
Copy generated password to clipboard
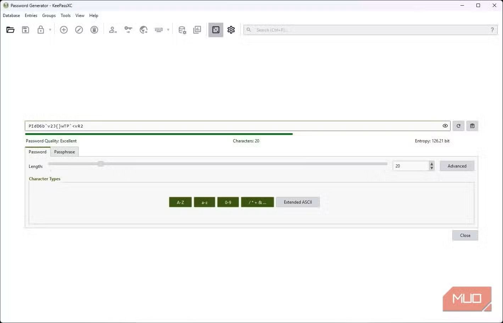(x=472, y=126)
